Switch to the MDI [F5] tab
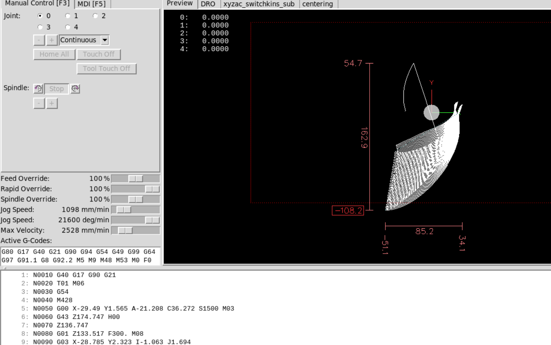Screen dimensions: 551x345 point(92,4)
